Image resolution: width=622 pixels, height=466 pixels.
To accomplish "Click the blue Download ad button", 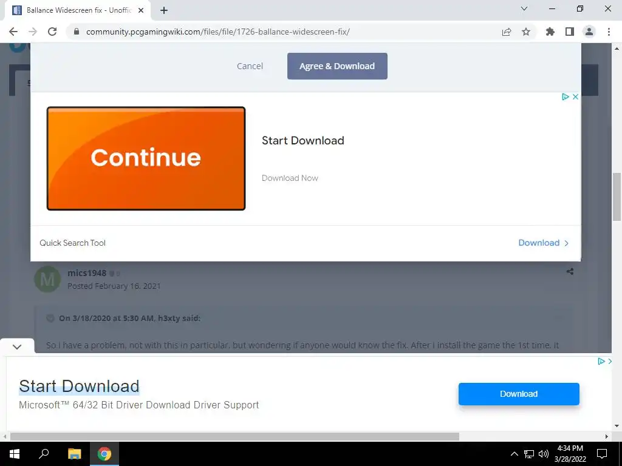I will click(x=519, y=394).
